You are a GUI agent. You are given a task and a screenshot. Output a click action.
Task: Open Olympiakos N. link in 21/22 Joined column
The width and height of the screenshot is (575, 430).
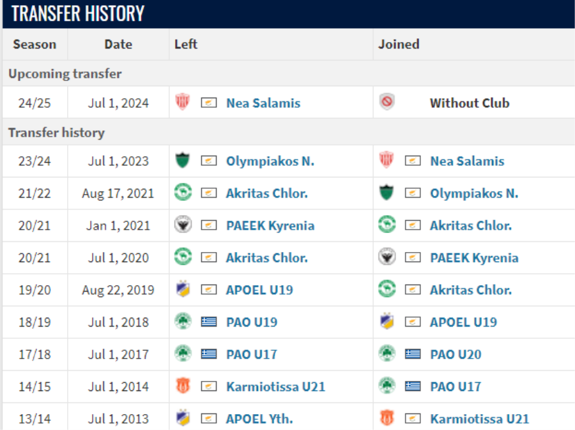click(x=474, y=193)
